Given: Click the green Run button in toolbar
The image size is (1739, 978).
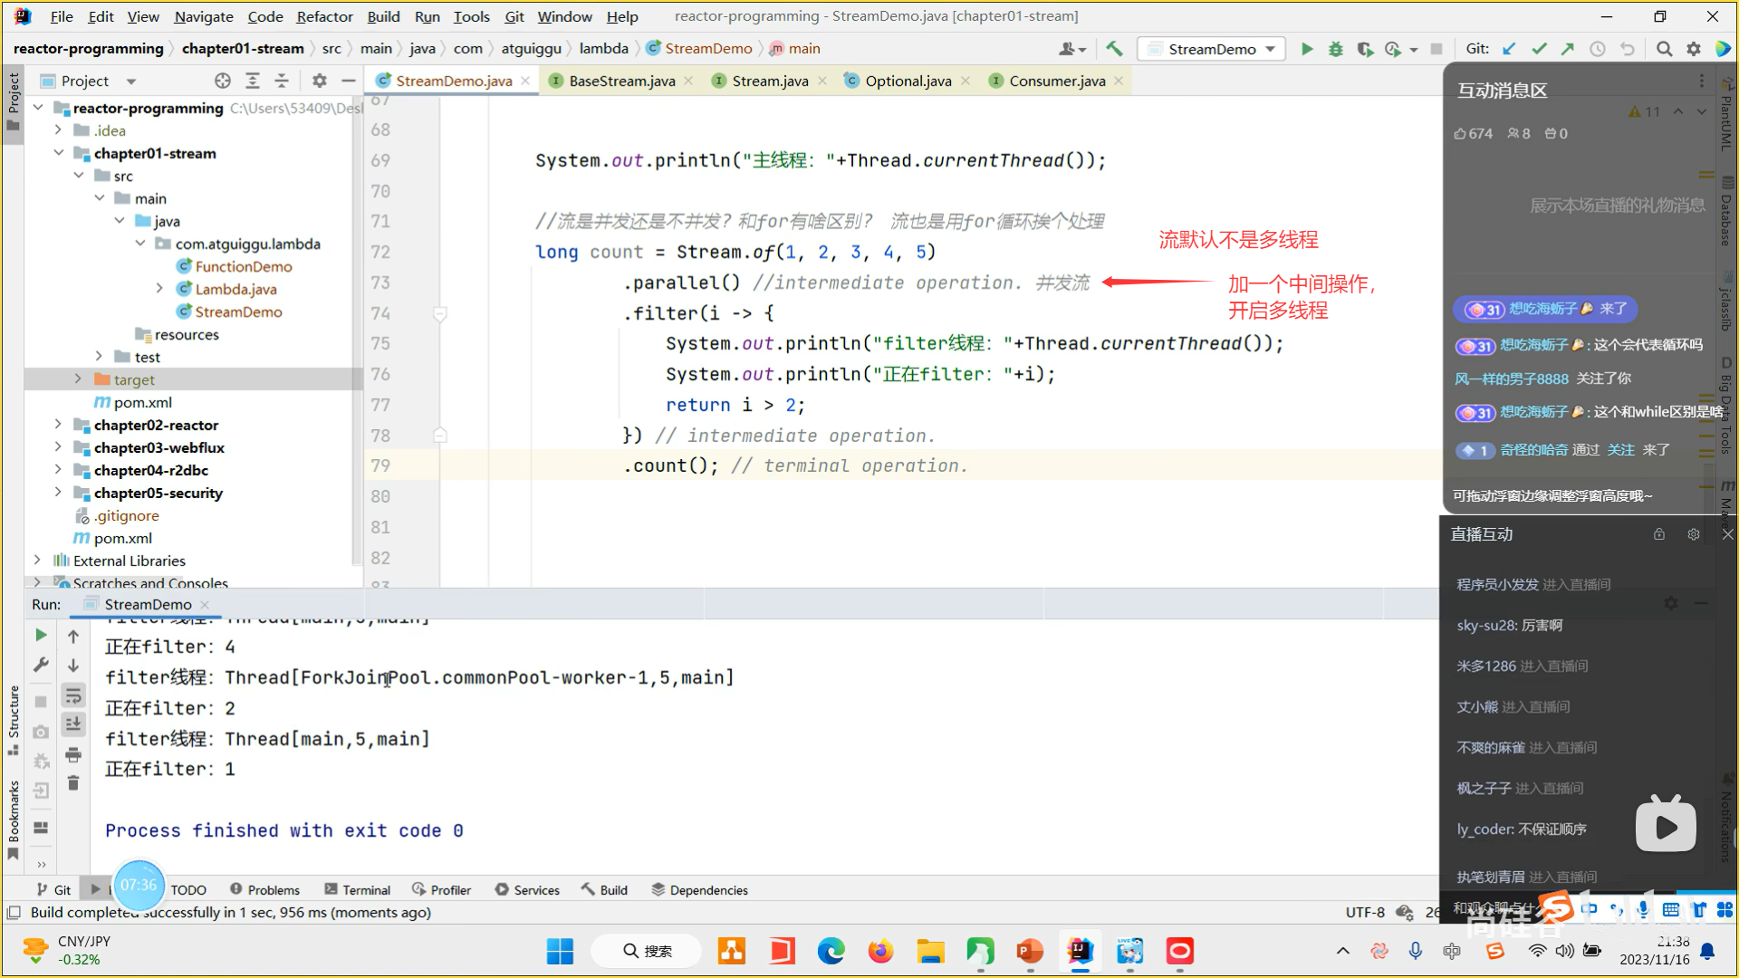Looking at the screenshot, I should click(1306, 49).
